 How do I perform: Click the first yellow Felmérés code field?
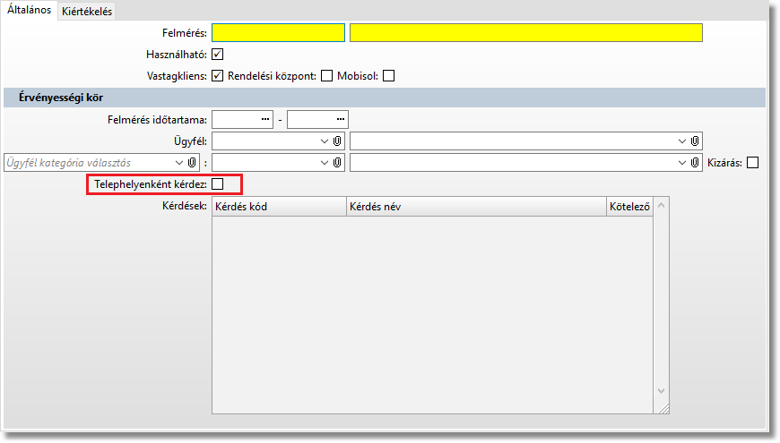coord(278,33)
